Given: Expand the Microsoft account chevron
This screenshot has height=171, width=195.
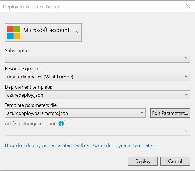Looking at the screenshot, I should click(x=77, y=32).
